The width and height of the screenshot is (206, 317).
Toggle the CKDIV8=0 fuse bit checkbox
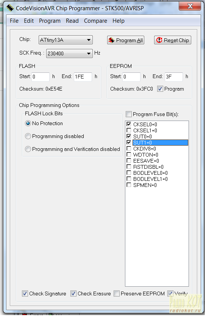pos(129,148)
